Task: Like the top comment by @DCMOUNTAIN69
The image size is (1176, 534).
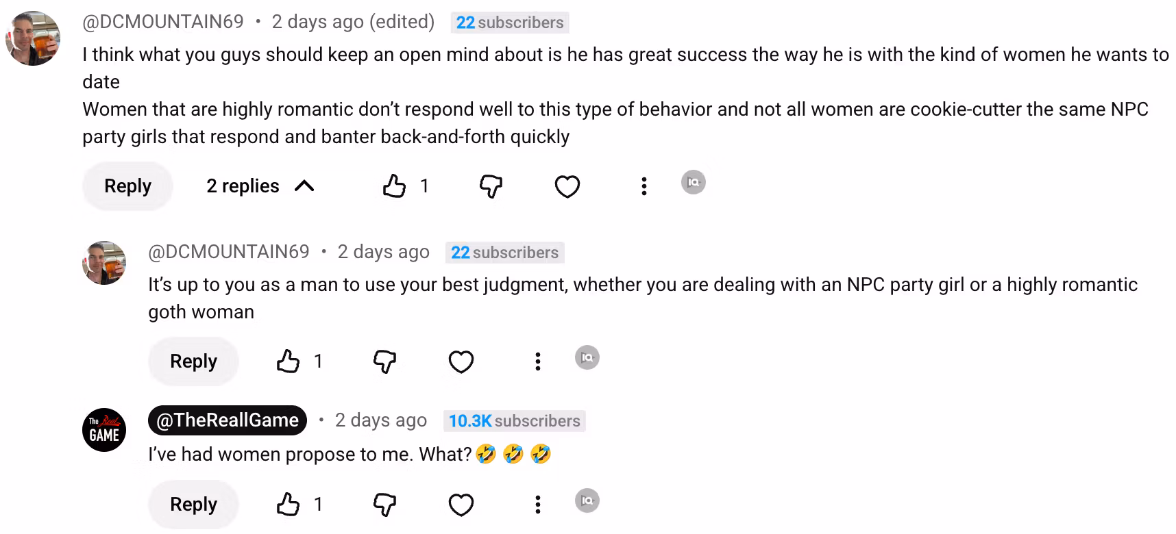Action: click(x=395, y=186)
